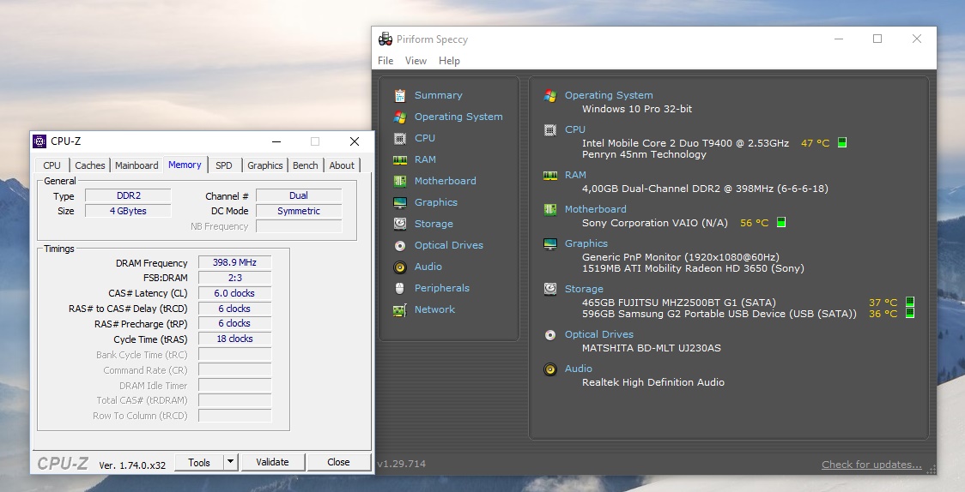This screenshot has width=965, height=492.
Task: Click the Audio icon in summary pane
Action: click(550, 369)
